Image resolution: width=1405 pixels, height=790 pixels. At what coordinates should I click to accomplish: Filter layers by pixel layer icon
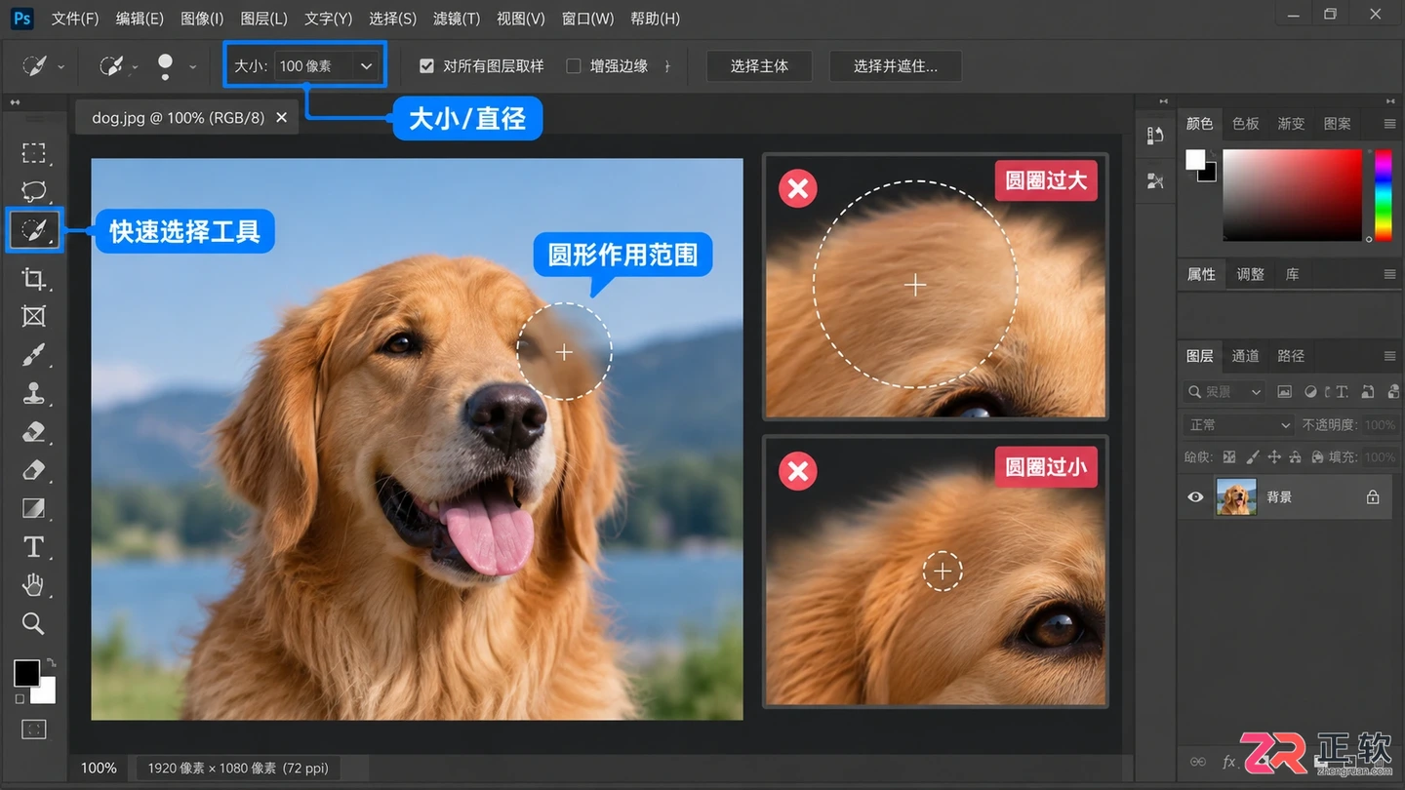pyautogui.click(x=1284, y=392)
